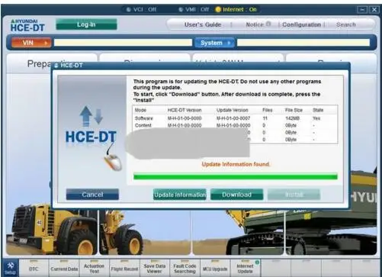Image resolution: width=382 pixels, height=277 pixels.
Task: Open Save Data Viewer
Action: pos(155,269)
